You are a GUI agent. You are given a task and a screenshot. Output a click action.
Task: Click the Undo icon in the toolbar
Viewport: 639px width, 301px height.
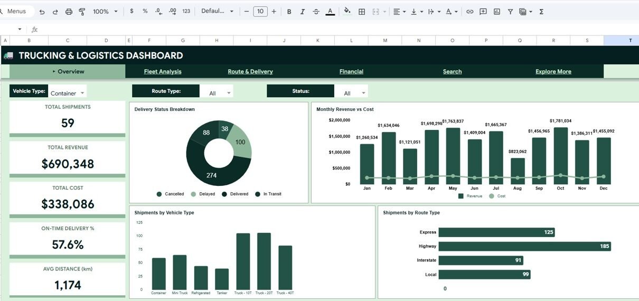pos(42,12)
